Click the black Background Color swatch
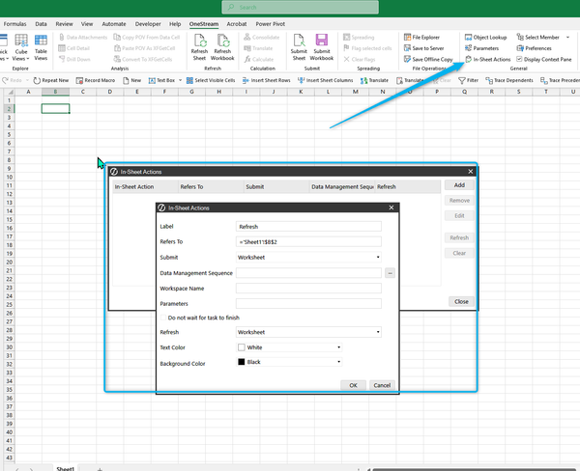The height and width of the screenshot is (471, 580). (x=242, y=362)
